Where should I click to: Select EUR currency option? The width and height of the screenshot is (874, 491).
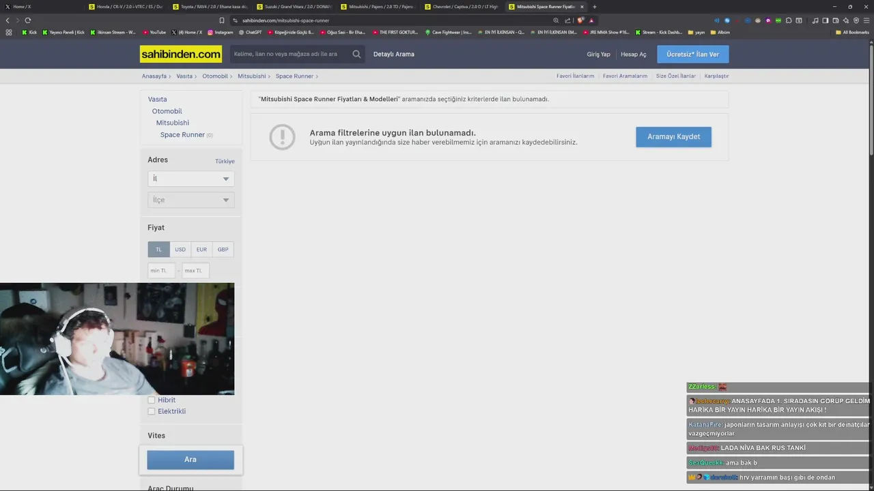(x=201, y=250)
